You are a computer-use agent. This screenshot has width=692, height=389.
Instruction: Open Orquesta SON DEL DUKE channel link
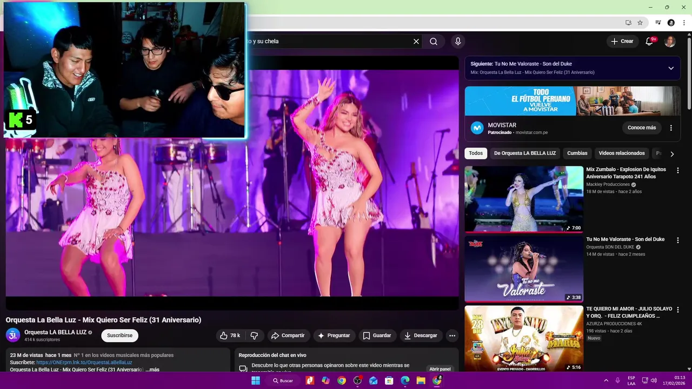[610, 247]
